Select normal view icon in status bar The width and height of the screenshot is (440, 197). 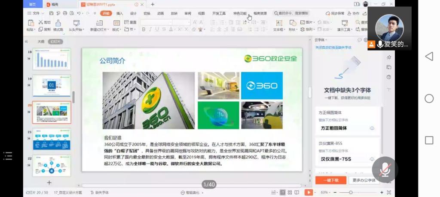click(x=283, y=193)
